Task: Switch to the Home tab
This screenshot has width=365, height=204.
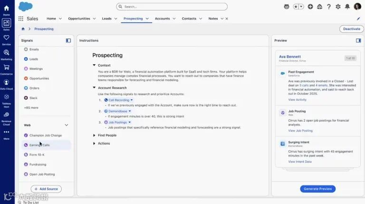Action: coord(51,19)
